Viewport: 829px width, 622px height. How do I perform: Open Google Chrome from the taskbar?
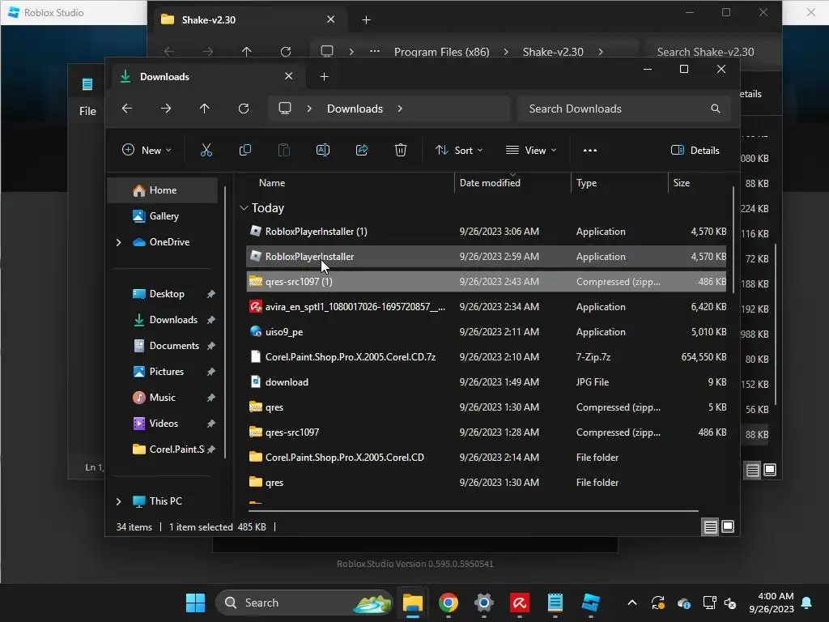tap(449, 603)
